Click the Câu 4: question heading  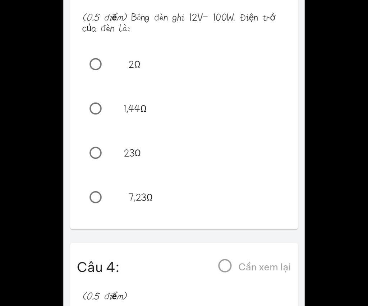pyautogui.click(x=98, y=267)
